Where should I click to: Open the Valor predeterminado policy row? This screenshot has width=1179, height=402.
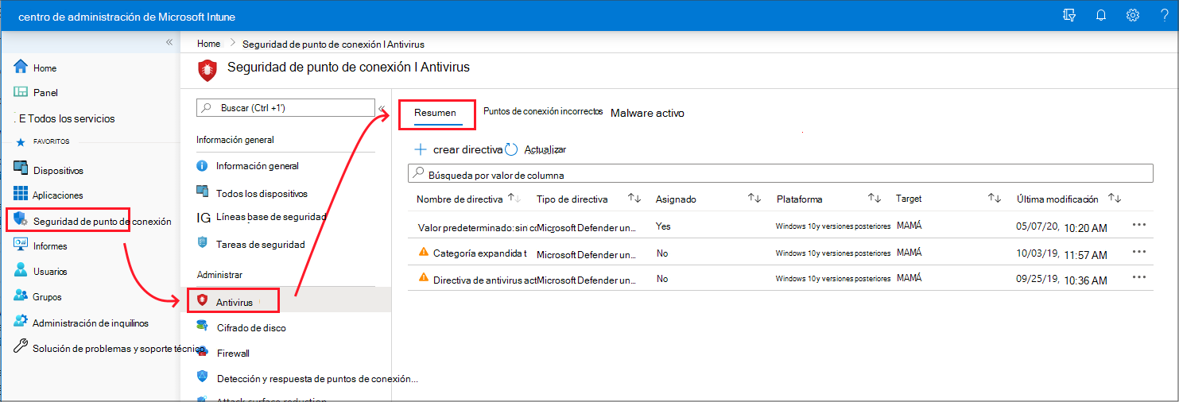click(x=780, y=226)
